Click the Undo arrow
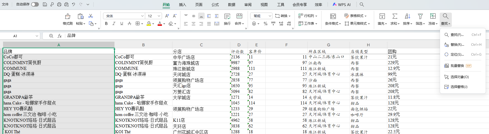 [74, 4]
